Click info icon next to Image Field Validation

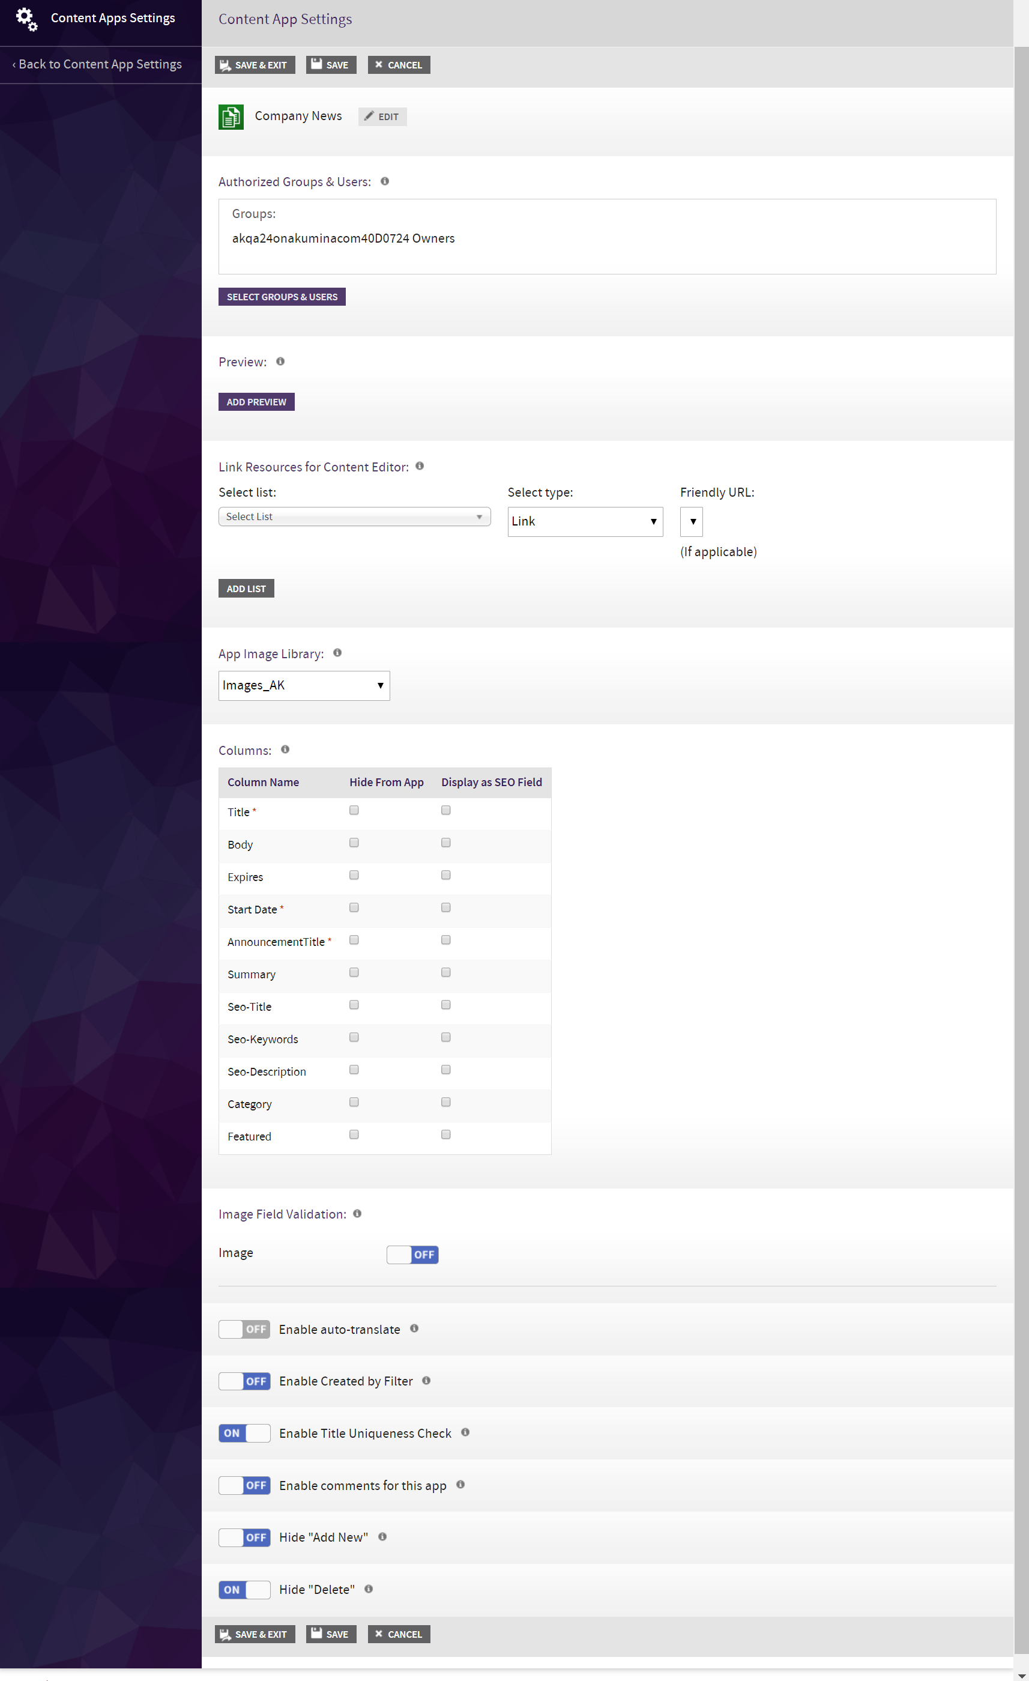pos(357,1214)
